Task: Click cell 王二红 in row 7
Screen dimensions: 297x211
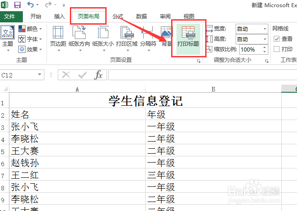Action: [x=77, y=174]
